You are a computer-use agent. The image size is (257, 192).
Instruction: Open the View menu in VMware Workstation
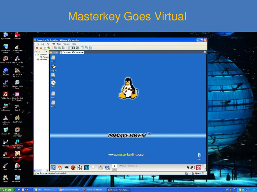coord(48,44)
